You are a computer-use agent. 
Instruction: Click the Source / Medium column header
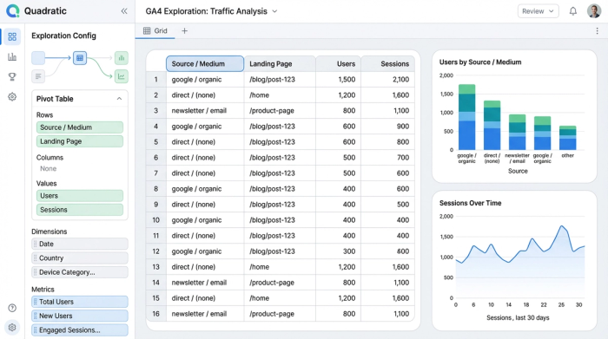pyautogui.click(x=205, y=64)
